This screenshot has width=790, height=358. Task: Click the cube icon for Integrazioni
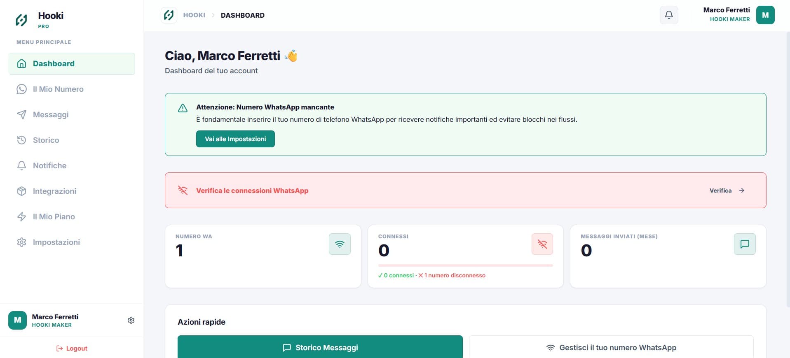coord(22,191)
